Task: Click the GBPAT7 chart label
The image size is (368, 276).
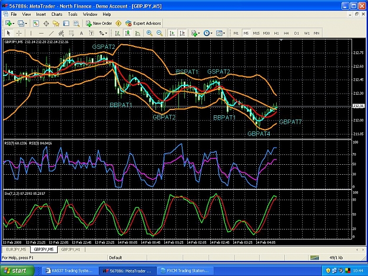Action: coord(290,122)
